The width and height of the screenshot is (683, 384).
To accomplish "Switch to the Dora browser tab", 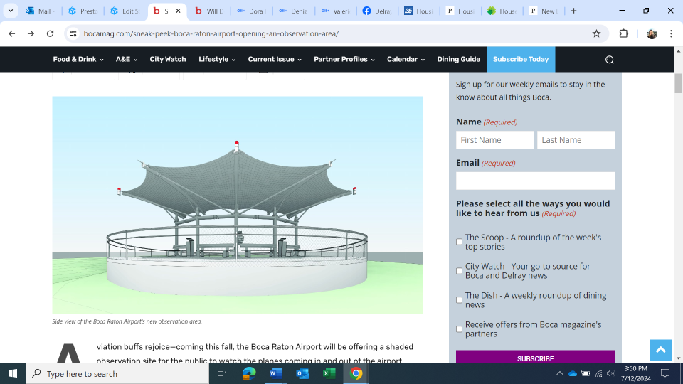I will pos(251,11).
